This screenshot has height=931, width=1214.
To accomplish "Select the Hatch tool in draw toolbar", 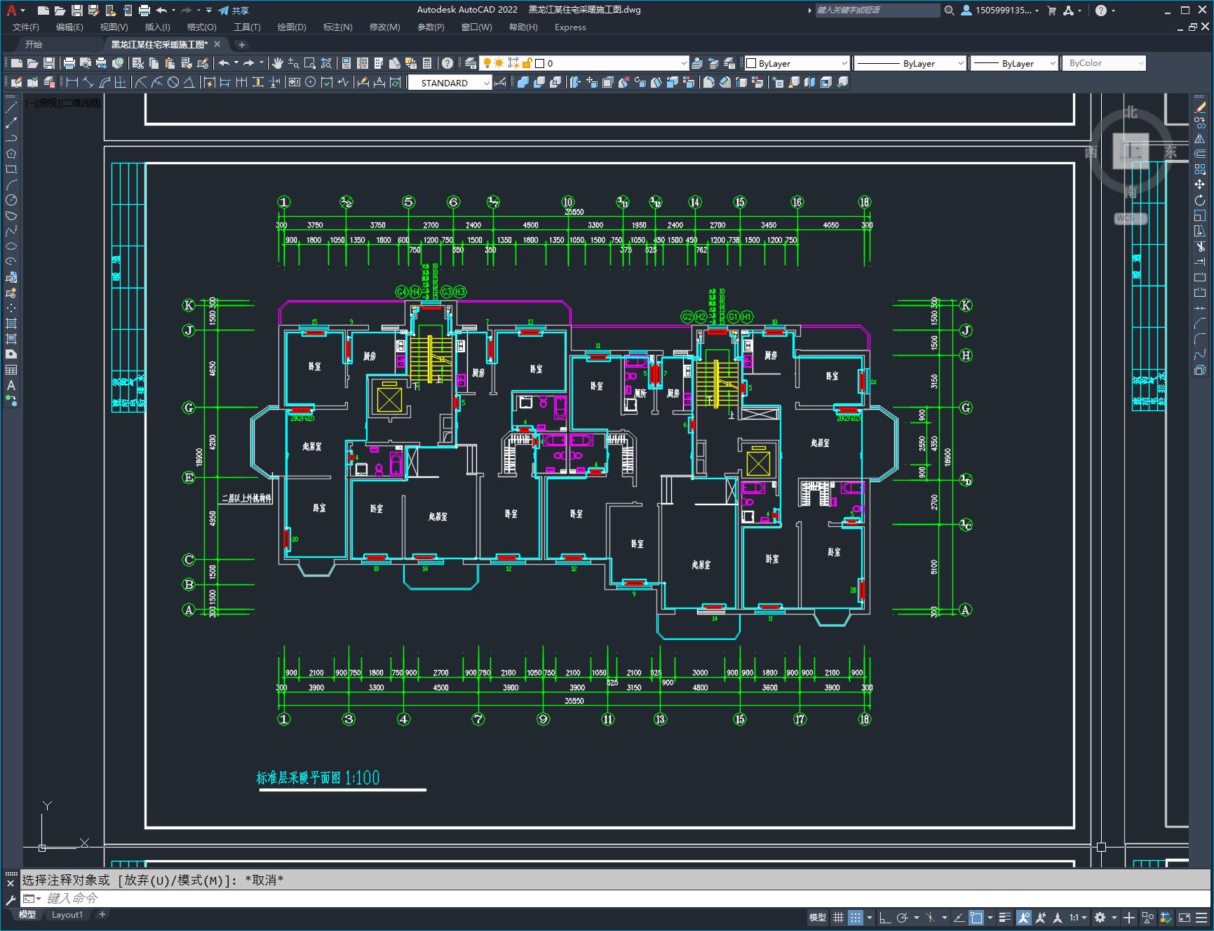I will [11, 323].
